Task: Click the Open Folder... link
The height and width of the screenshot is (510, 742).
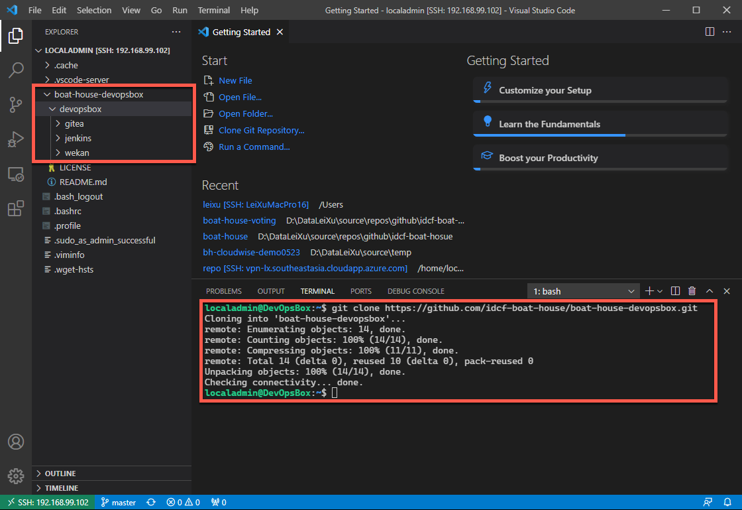Action: [x=246, y=113]
